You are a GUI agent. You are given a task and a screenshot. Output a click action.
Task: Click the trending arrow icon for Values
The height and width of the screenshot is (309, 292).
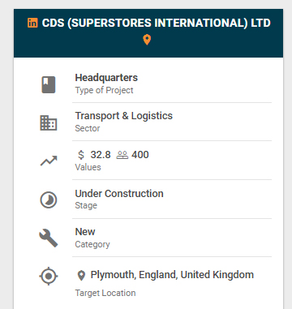[49, 161]
